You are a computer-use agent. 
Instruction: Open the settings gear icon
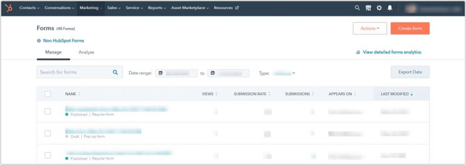(x=379, y=8)
